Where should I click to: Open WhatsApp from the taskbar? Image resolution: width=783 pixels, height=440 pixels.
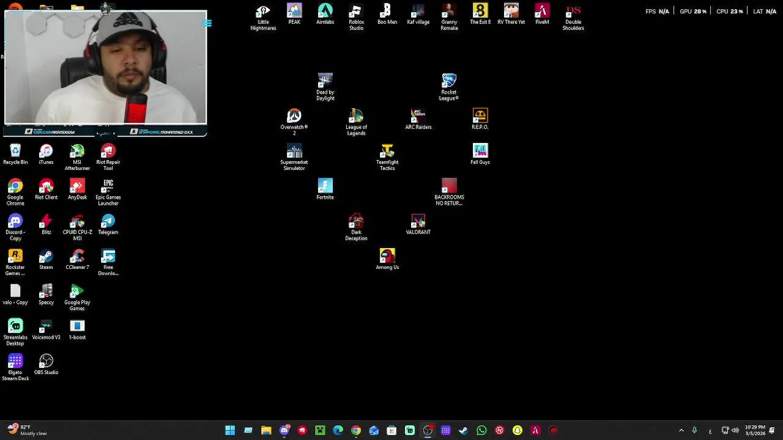(x=481, y=430)
